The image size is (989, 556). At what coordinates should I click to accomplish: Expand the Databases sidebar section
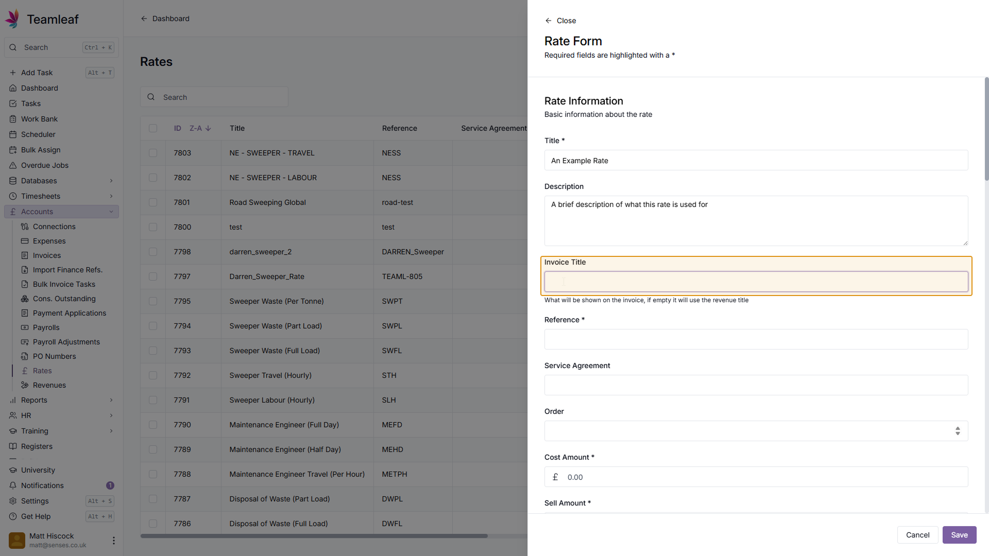[111, 181]
